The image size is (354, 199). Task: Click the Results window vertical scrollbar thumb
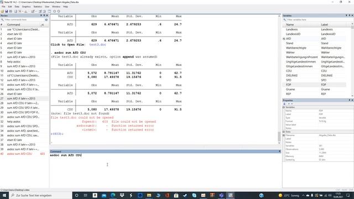[x=279, y=137]
